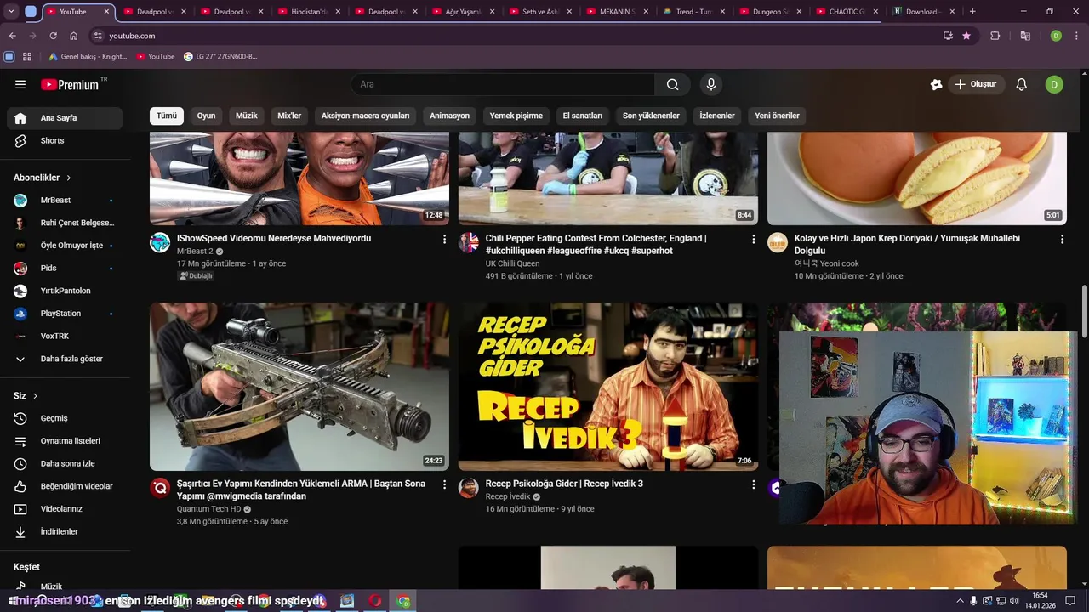Click the bookmark star in address bar
This screenshot has height=612, width=1089.
[x=966, y=36]
